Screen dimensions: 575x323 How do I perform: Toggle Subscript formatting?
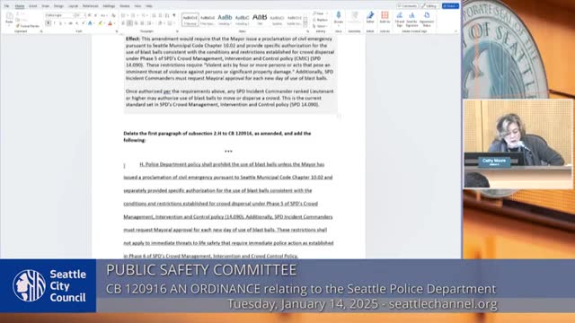tap(76, 23)
